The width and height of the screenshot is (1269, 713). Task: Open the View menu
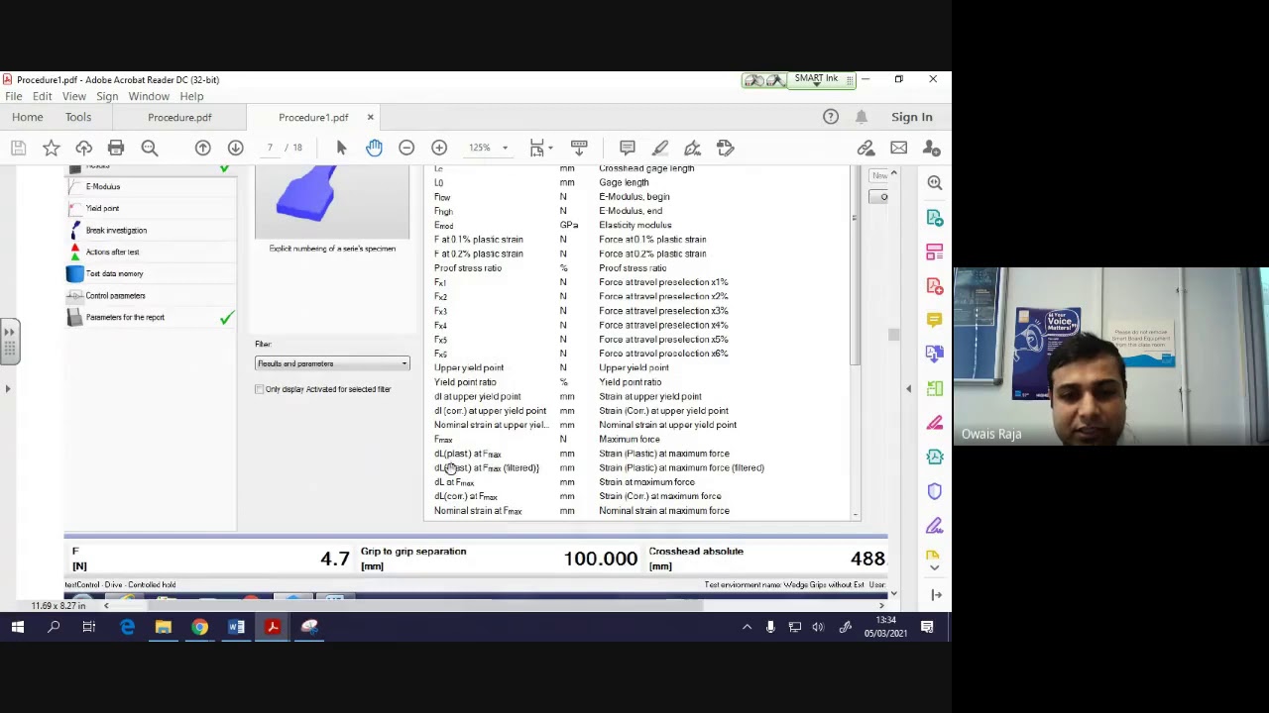point(73,96)
